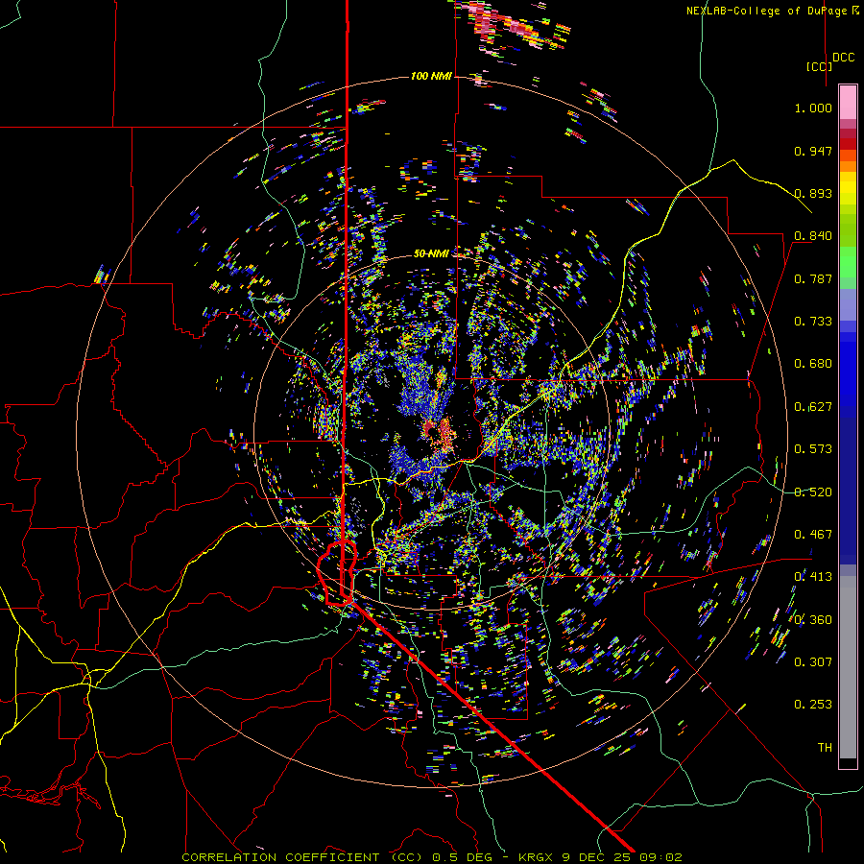864x864 pixels.
Task: Select the 0.253 scale value
Action: click(813, 705)
